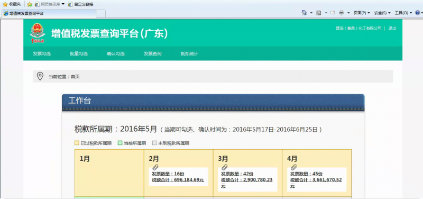Click the read mail envelope icon
Viewport: 423px width, 199px height.
click(x=333, y=13)
